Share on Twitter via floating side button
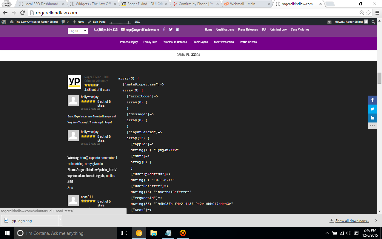 click(x=372, y=109)
